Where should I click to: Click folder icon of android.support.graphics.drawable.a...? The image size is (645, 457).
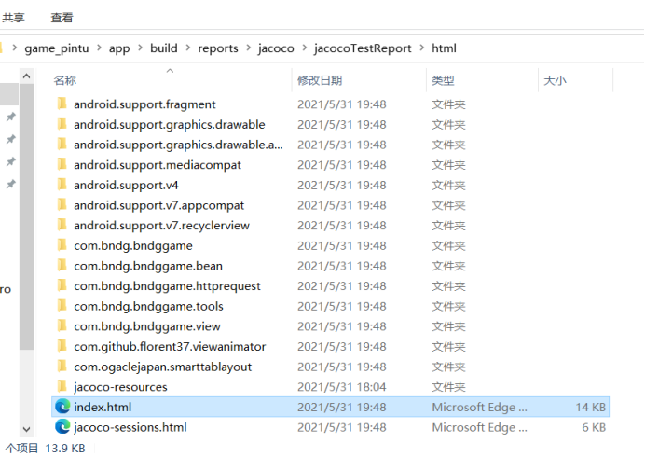(62, 145)
